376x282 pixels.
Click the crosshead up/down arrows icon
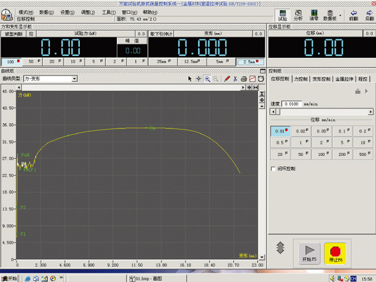pos(280,248)
